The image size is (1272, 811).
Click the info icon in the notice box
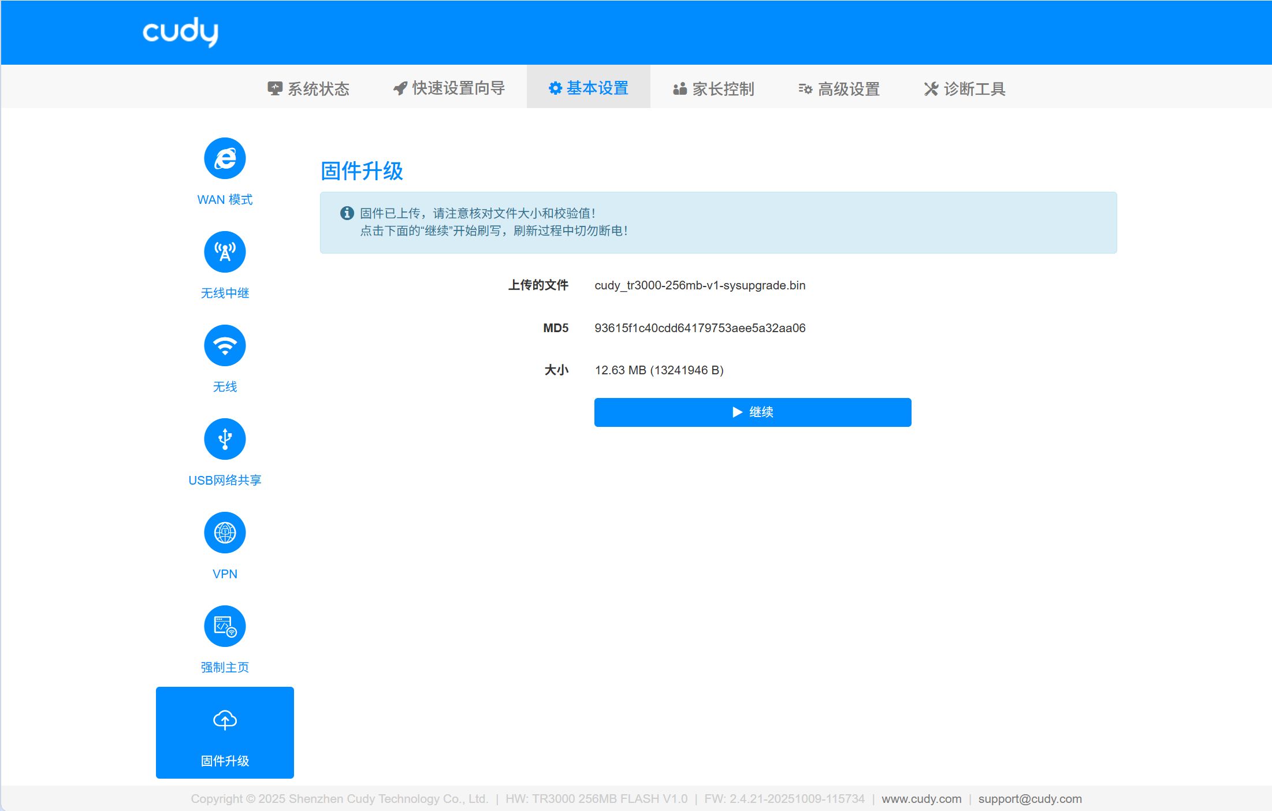pyautogui.click(x=347, y=213)
